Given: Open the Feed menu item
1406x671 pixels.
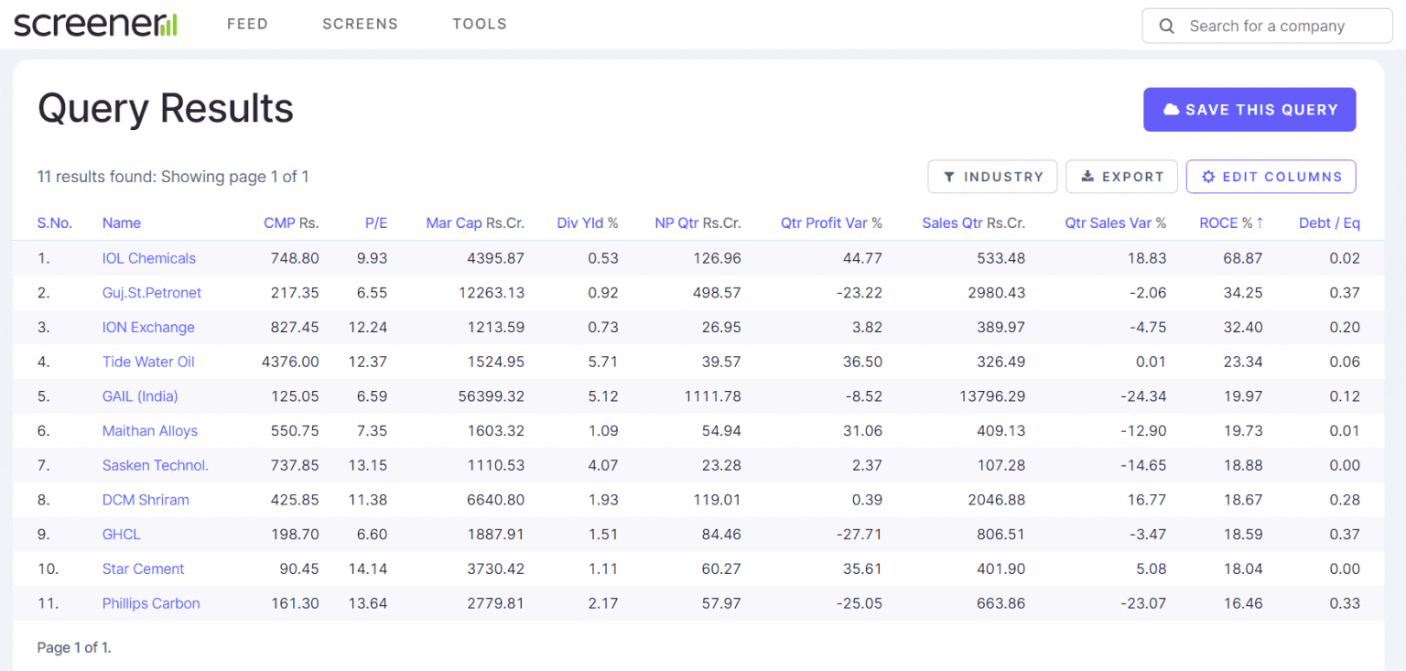Looking at the screenshot, I should click(247, 25).
